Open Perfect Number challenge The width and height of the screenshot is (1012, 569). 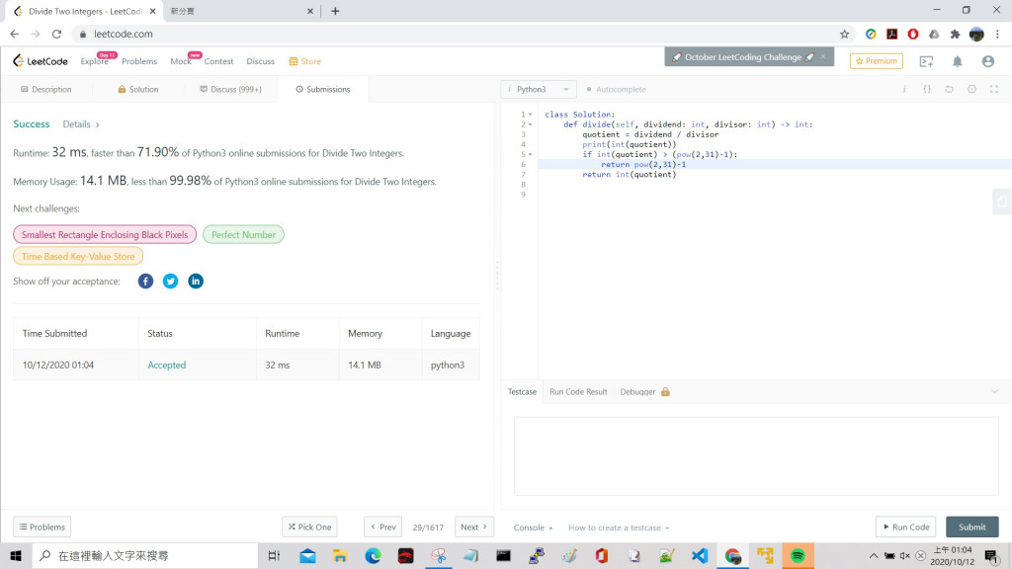click(243, 235)
